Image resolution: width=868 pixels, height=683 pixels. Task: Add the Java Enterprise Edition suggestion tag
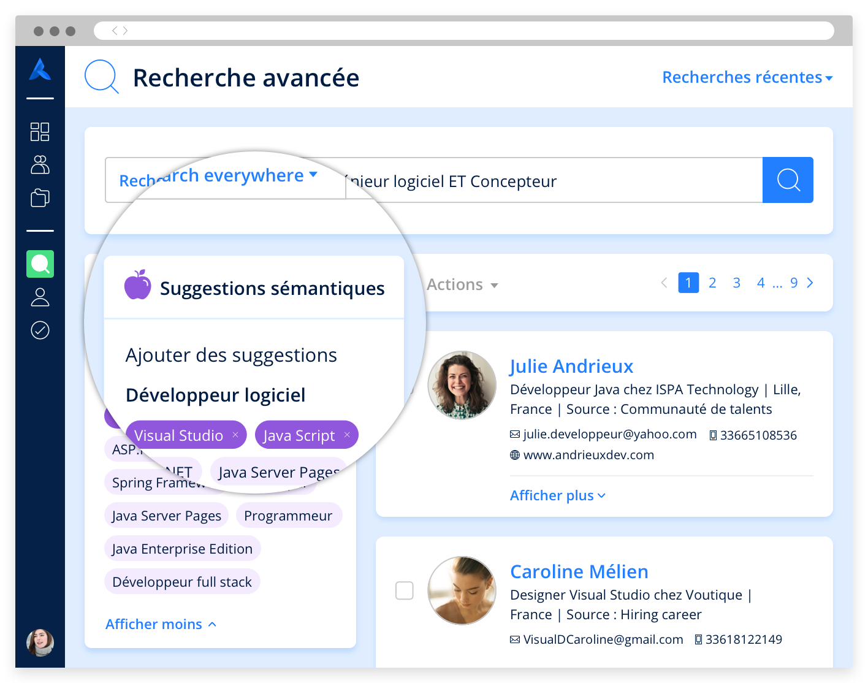pyautogui.click(x=182, y=549)
